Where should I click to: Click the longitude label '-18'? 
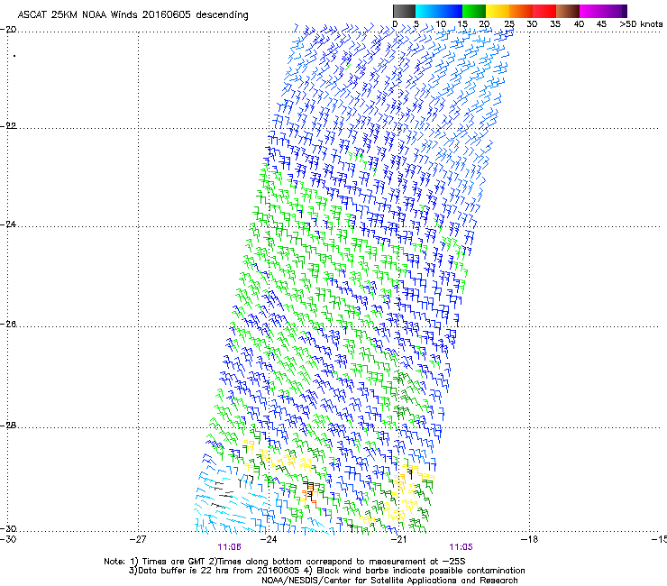click(529, 540)
